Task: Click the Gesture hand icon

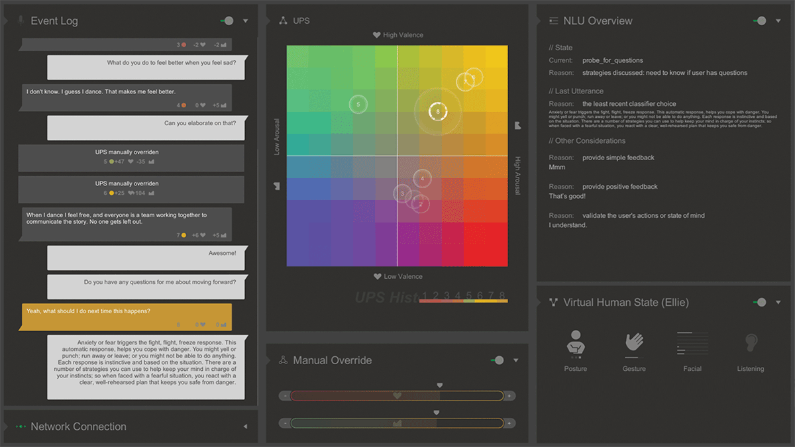Action: point(634,343)
